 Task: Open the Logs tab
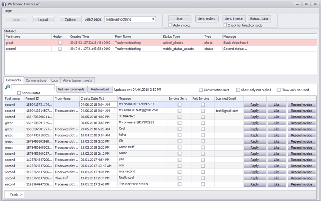(55, 80)
